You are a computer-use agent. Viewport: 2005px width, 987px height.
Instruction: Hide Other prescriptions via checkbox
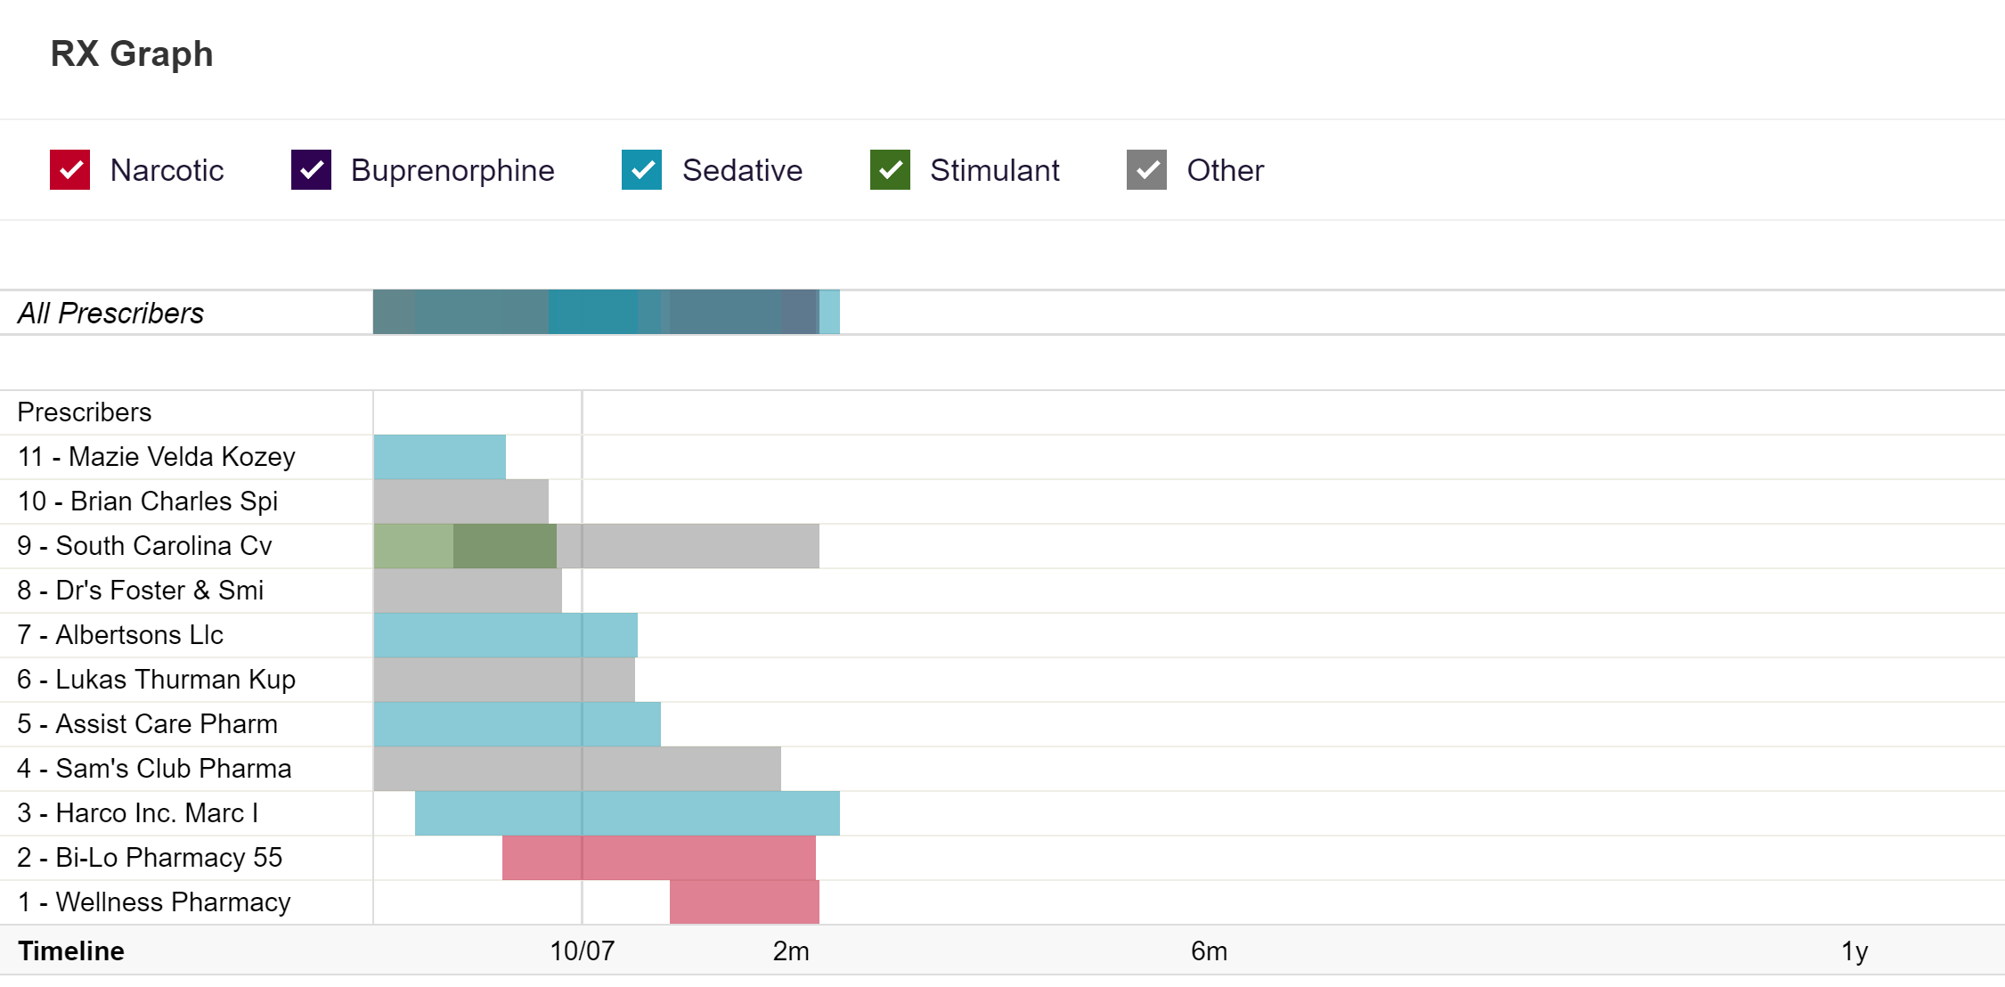(1146, 170)
